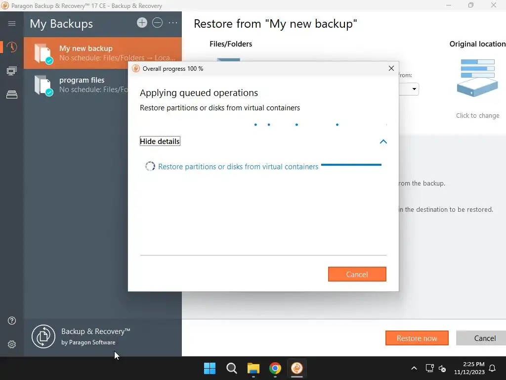This screenshot has height=380, width=506.
Task: Click the Restore now button
Action: click(417, 338)
